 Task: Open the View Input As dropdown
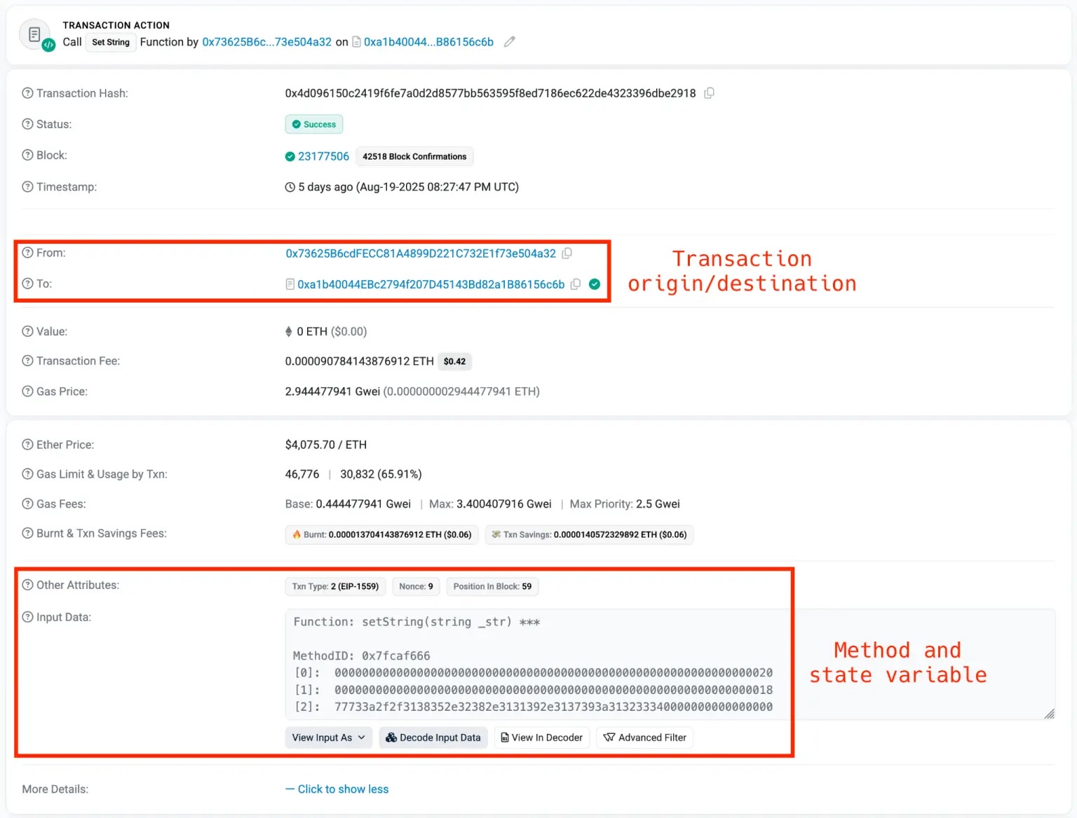tap(327, 737)
